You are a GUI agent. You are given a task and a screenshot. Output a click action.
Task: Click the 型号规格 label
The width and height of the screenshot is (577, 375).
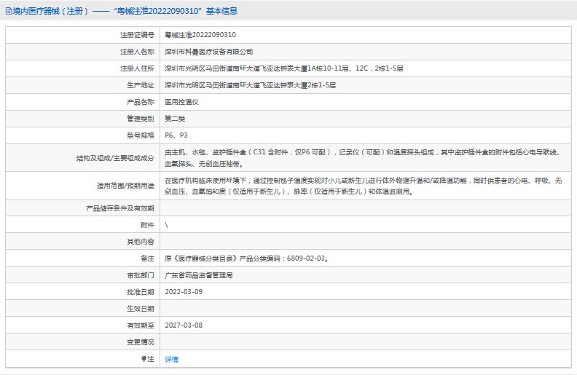(x=141, y=135)
